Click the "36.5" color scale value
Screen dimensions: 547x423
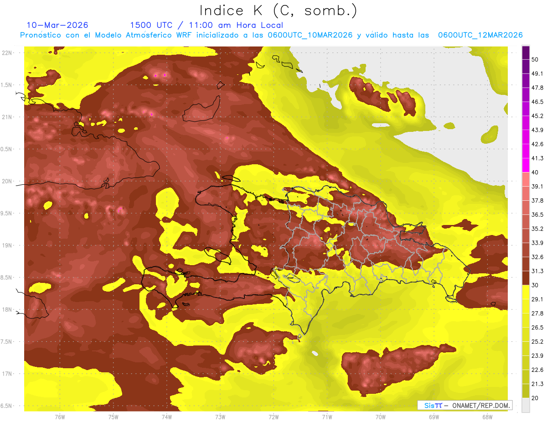click(x=537, y=214)
